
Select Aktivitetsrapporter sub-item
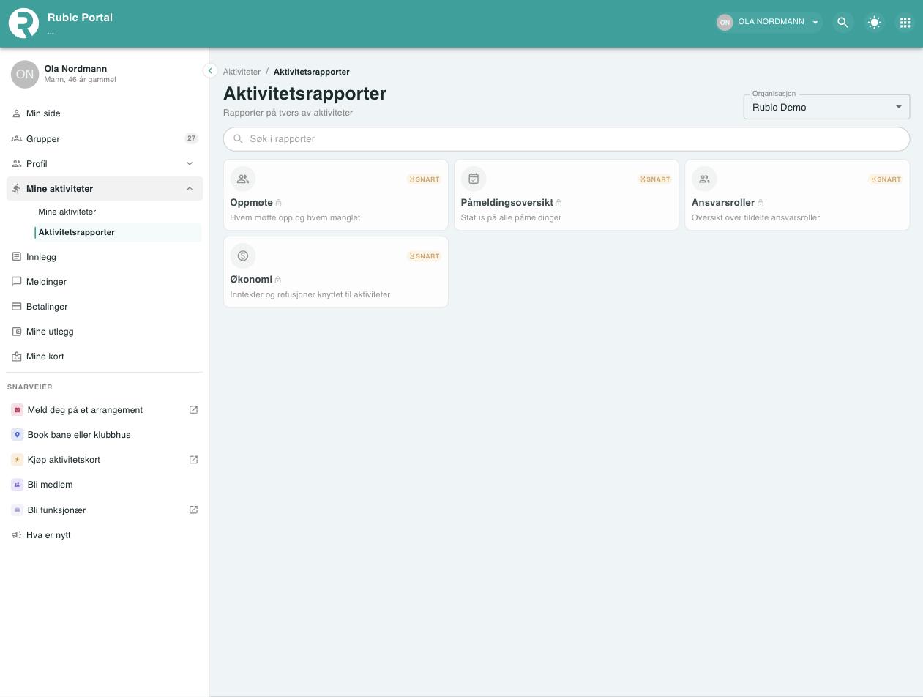point(118,232)
